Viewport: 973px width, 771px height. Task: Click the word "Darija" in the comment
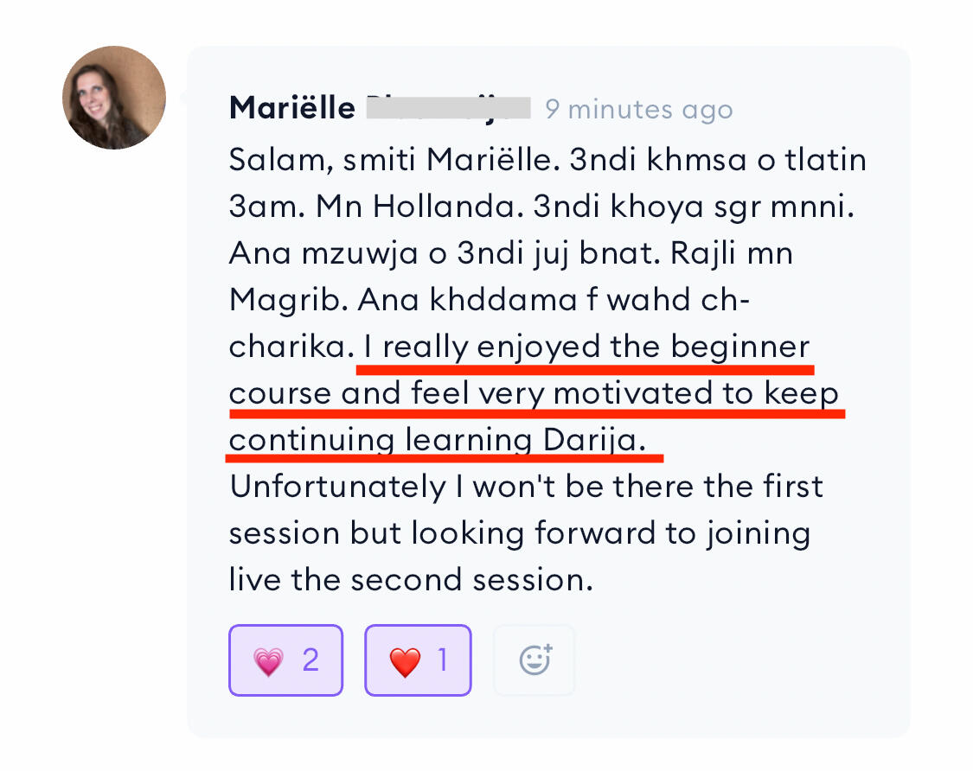pyautogui.click(x=593, y=440)
